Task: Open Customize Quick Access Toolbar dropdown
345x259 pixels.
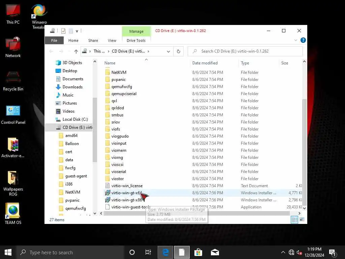Action: tap(77, 31)
